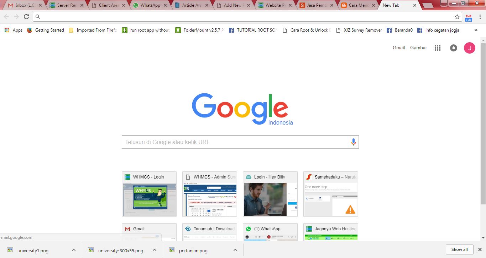This screenshot has height=258, width=486.
Task: Open the Samehadaku Naruto thumbnail
Action: 331,194
